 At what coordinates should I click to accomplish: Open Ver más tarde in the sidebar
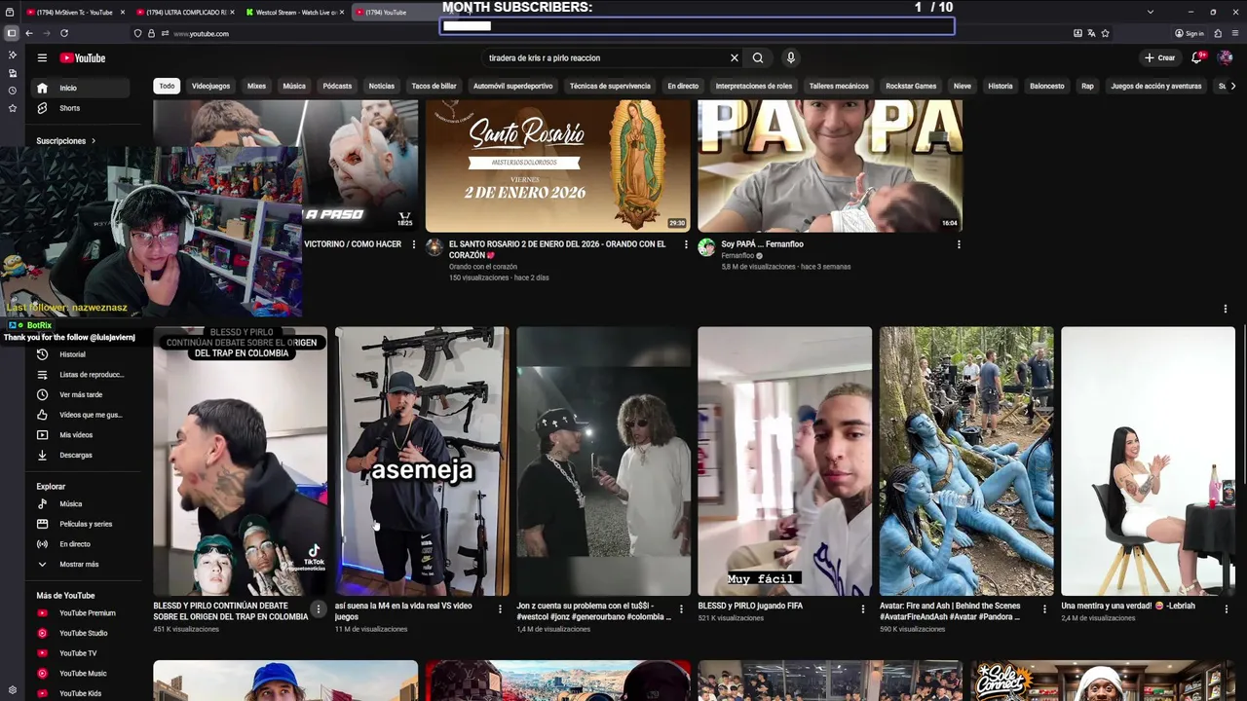click(82, 394)
